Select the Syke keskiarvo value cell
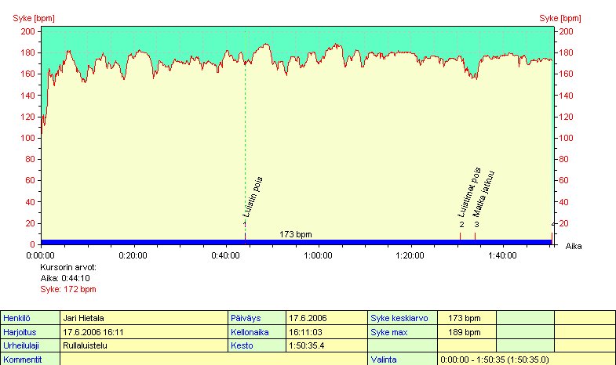Image resolution: width=616 pixels, height=365 pixels. (x=465, y=318)
